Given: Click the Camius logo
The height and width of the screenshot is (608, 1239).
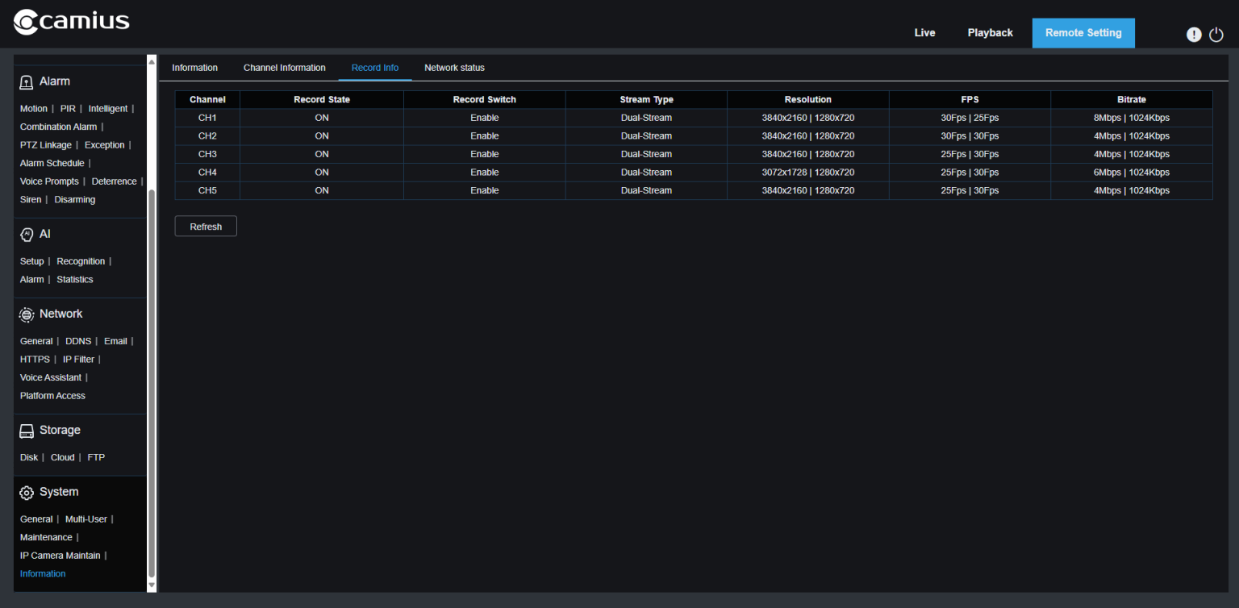Looking at the screenshot, I should (x=71, y=23).
